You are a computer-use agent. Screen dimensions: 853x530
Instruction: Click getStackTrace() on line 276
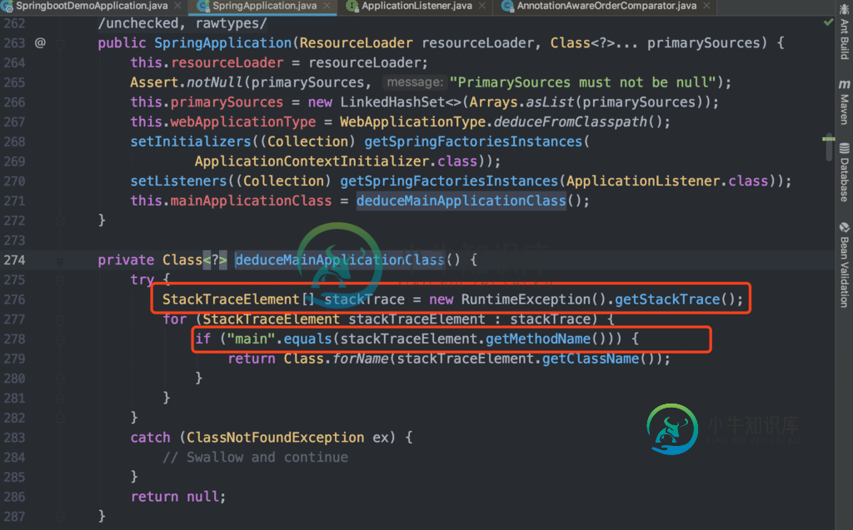click(675, 300)
